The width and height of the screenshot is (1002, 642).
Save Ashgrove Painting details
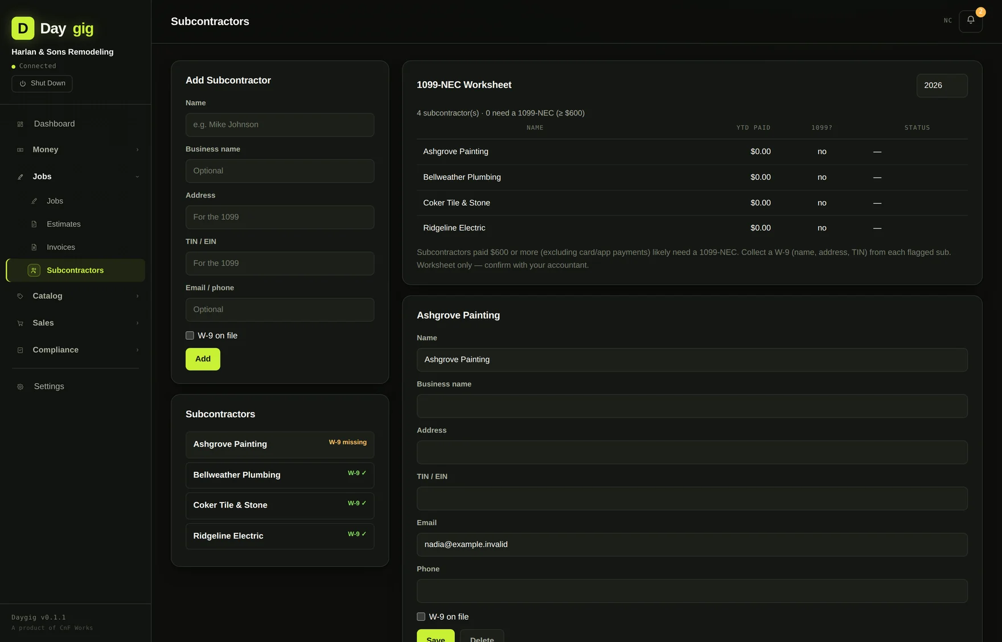pyautogui.click(x=436, y=636)
